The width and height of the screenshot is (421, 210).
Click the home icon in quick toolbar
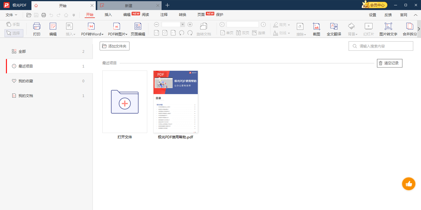point(66,15)
